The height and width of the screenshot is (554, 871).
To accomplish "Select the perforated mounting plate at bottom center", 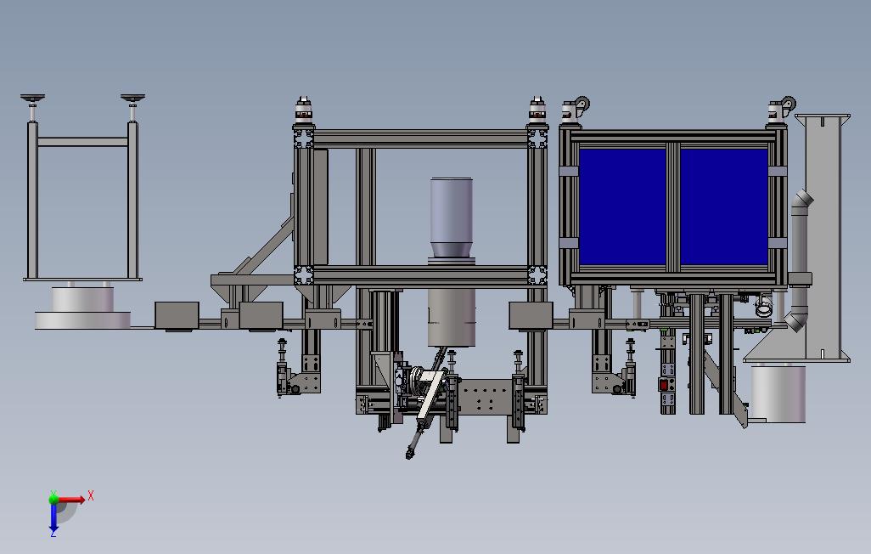I will (486, 397).
